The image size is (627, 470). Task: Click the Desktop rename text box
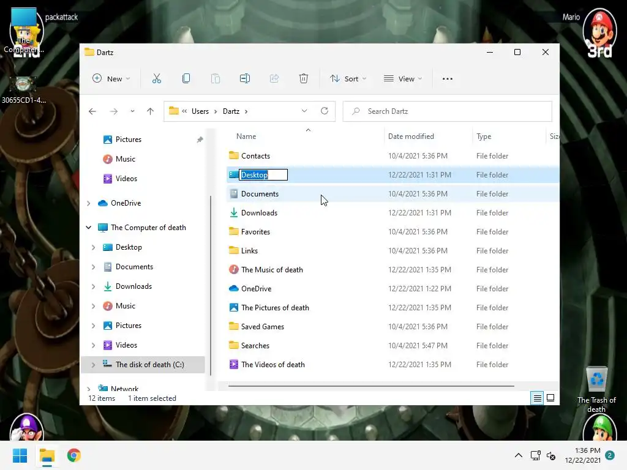click(x=263, y=174)
